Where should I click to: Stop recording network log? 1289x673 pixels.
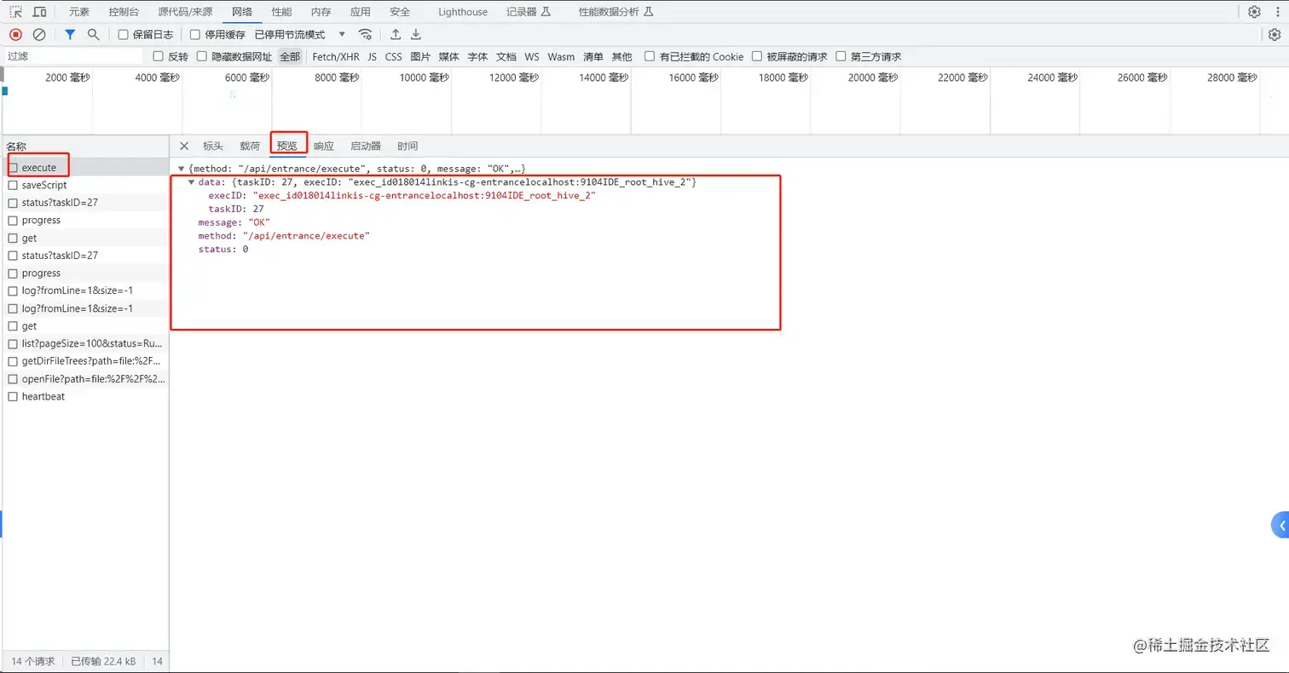[x=15, y=34]
